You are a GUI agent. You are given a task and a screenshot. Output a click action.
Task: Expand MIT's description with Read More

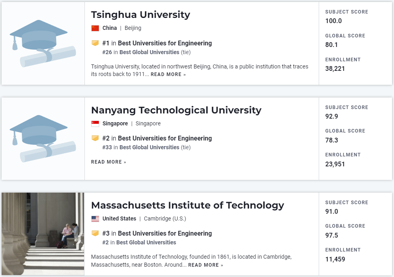(206, 265)
